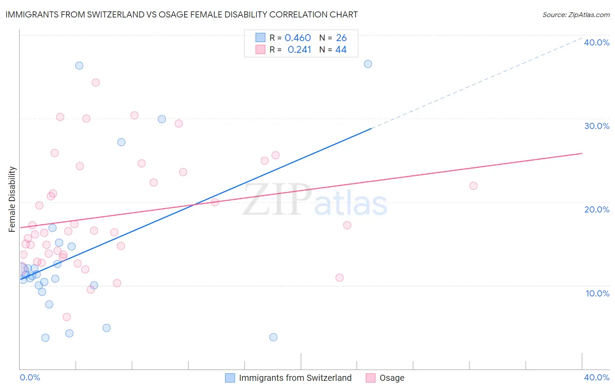Screen dimensions: 615x390
Task: Click the 20.0% y-axis tick label
Action: pyautogui.click(x=597, y=209)
